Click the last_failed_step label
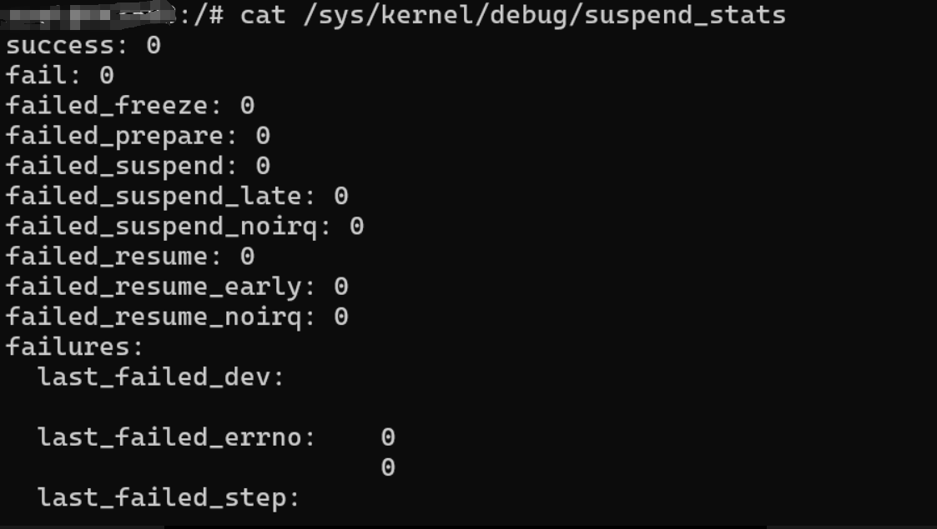The image size is (937, 529). tap(169, 498)
